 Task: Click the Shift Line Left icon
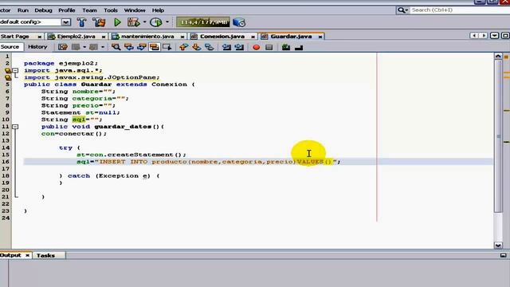click(x=226, y=47)
